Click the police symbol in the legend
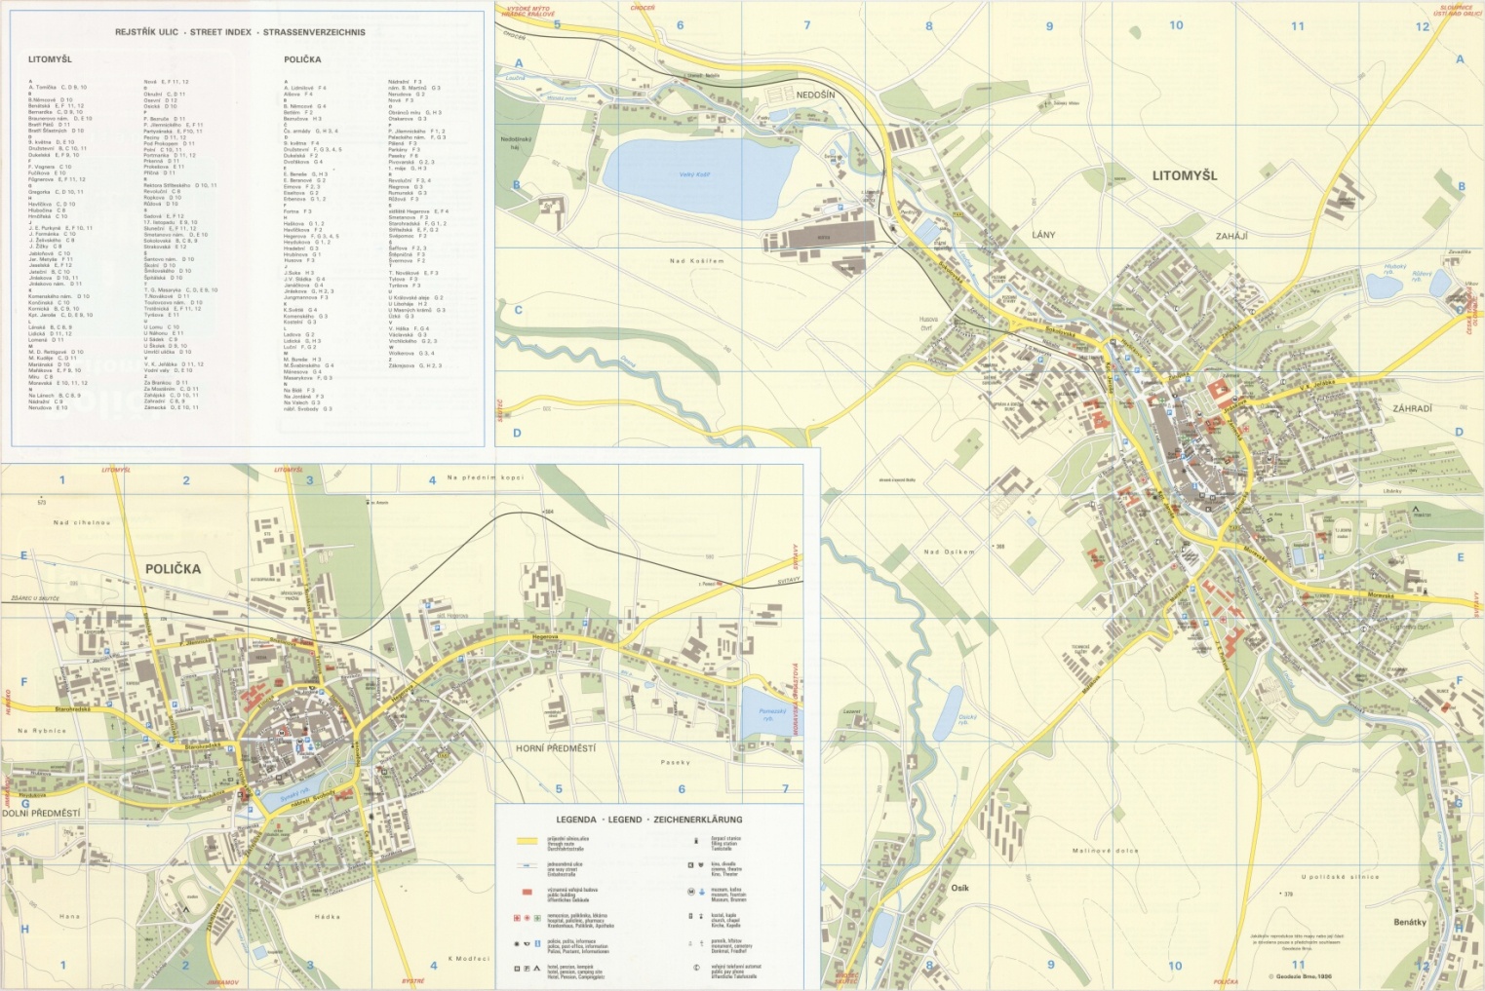This screenshot has height=991, width=1485. pyautogui.click(x=517, y=943)
